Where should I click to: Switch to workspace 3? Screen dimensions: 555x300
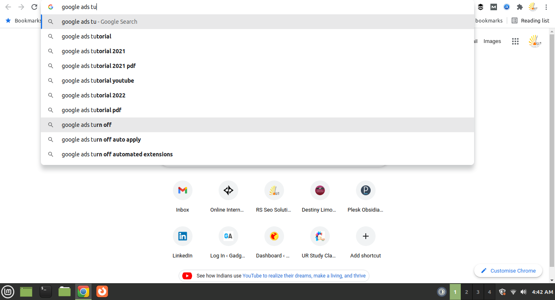(478, 292)
